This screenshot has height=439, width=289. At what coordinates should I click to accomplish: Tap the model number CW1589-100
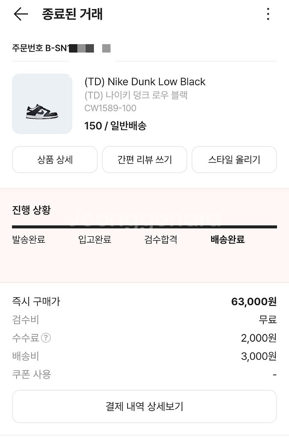110,108
